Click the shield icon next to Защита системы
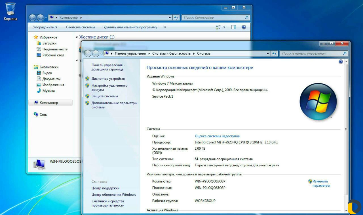 87,96
